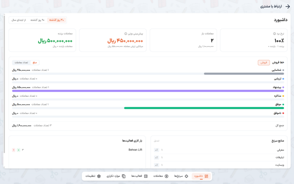Image resolution: width=294 pixels, height=184 pixels.
Task: Click the back arrow beside ارتباط با مشتری
Action: point(288,7)
